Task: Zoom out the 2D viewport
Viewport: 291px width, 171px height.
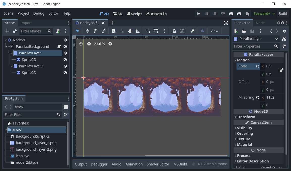Action: coord(89,44)
